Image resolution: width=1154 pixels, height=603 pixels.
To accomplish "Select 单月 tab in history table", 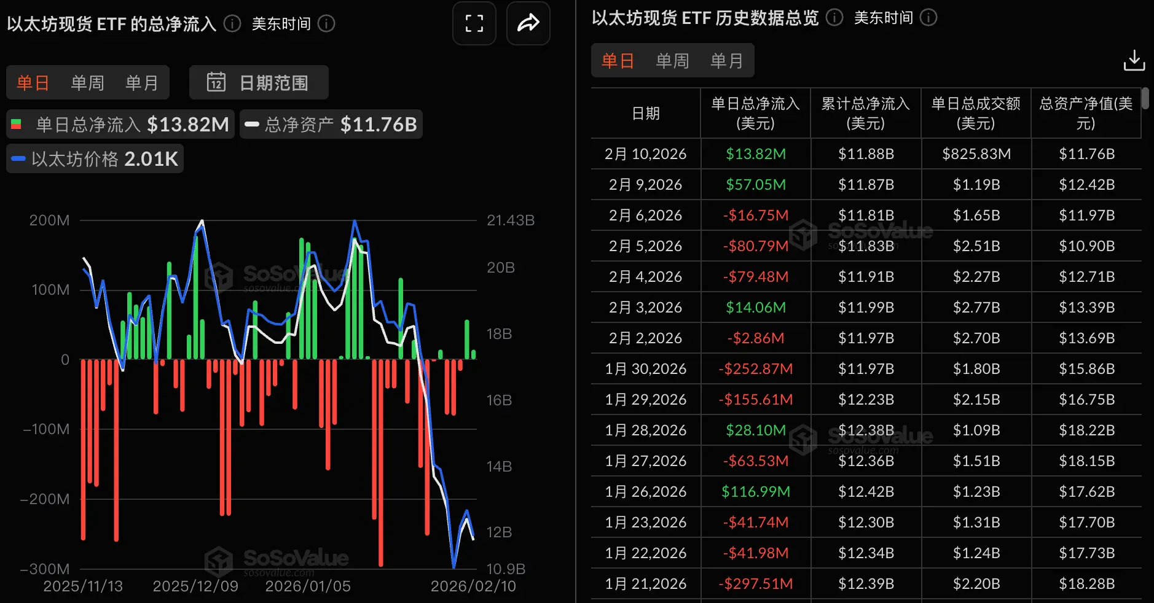I will [x=727, y=61].
